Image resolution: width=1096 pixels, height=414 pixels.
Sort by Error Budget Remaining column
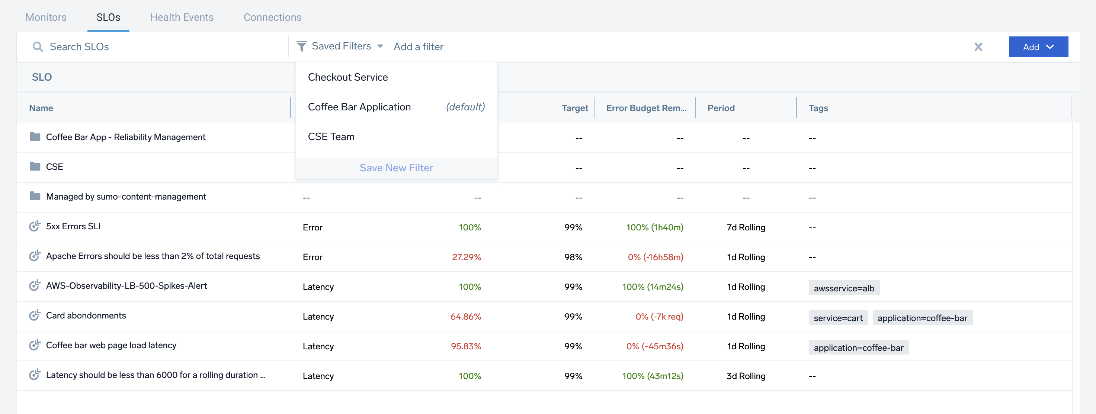(x=645, y=108)
